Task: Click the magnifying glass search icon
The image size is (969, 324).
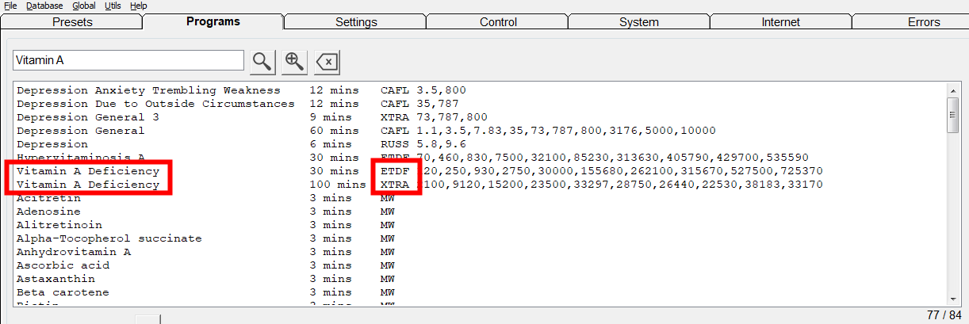Action: point(262,61)
